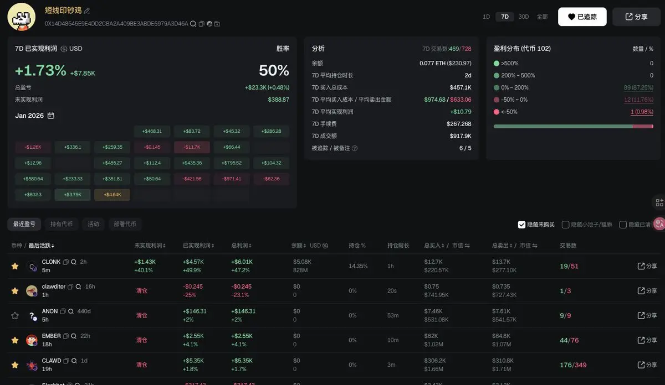Select the 7D time range
This screenshot has height=385, width=665.
pos(505,17)
